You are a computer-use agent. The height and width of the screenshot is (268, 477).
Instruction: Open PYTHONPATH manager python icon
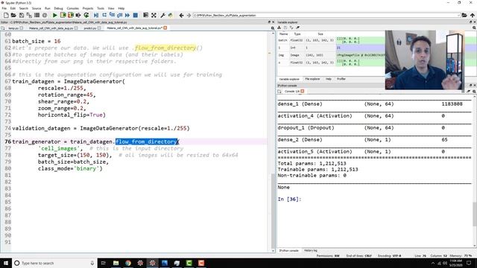coord(171,15)
